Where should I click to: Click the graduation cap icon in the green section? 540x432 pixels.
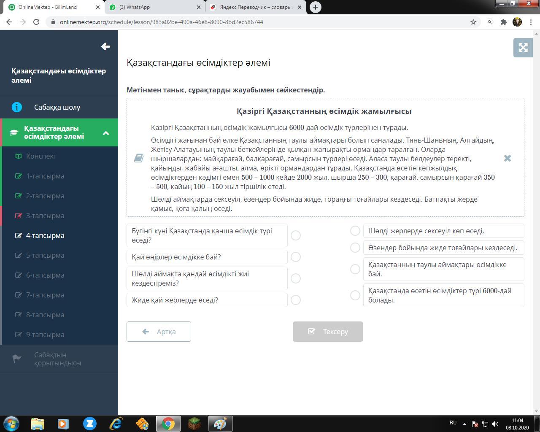click(14, 132)
